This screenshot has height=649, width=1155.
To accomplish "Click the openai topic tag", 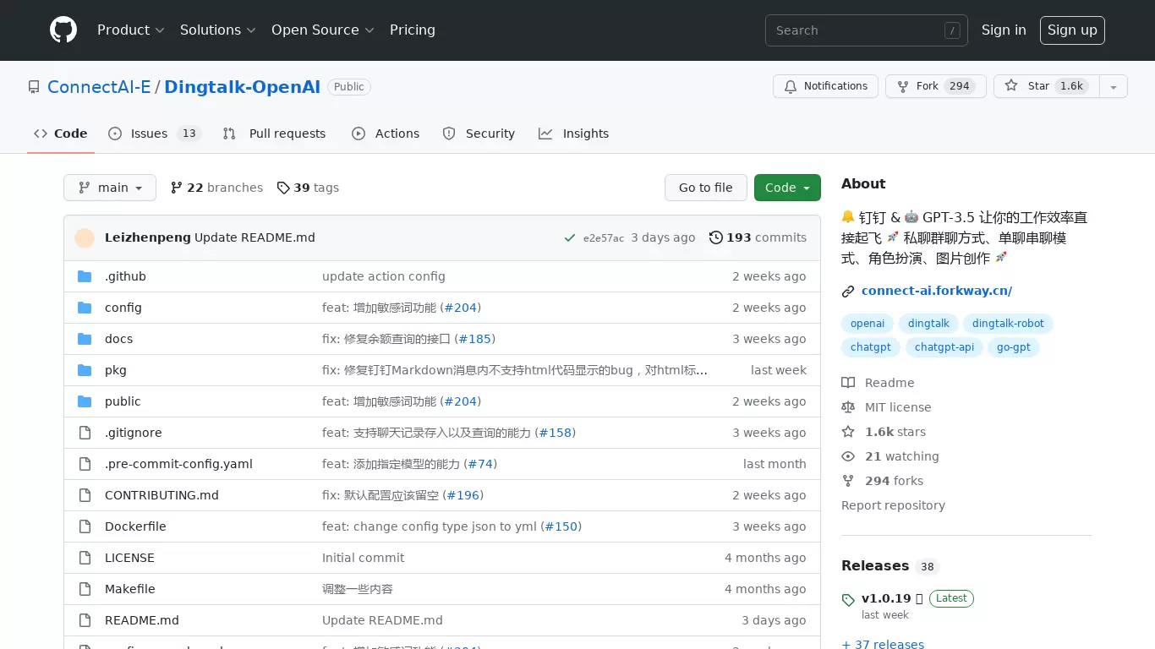I will [x=868, y=324].
